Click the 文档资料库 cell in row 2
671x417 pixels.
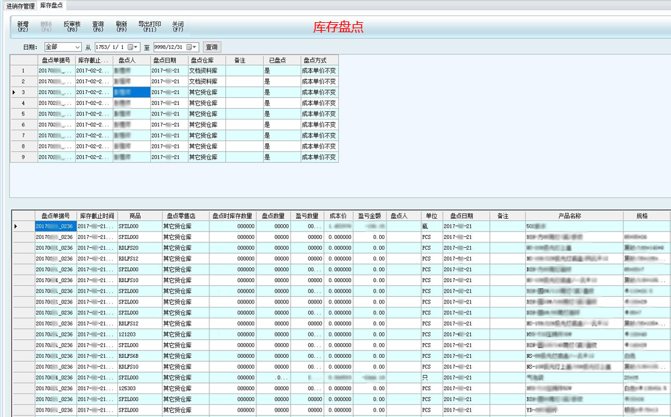coord(207,81)
